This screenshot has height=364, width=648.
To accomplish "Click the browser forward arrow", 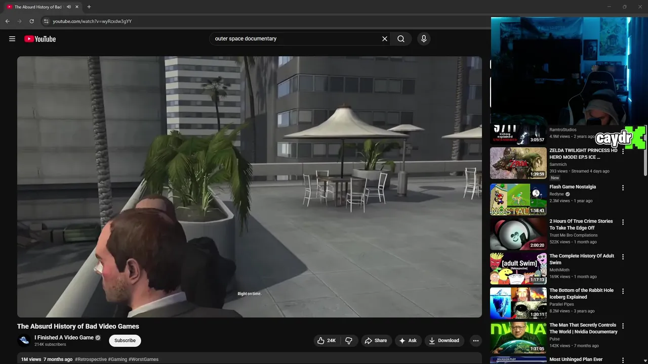I will click(x=20, y=21).
